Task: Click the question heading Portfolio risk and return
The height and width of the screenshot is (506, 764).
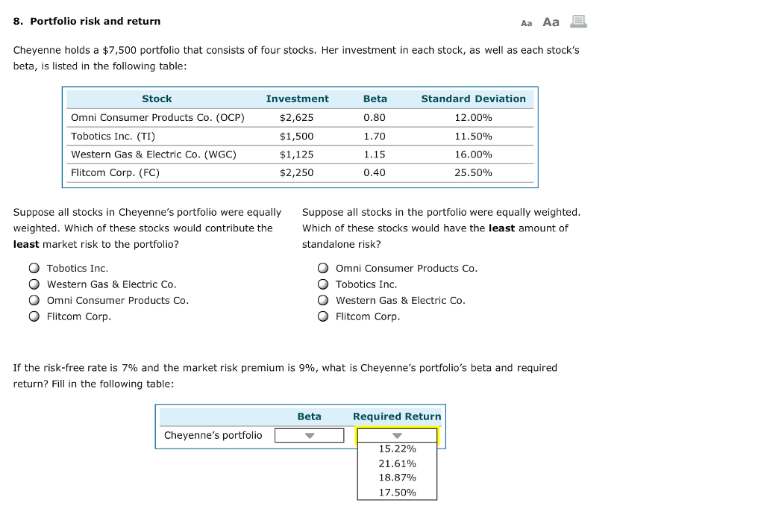Action: (x=85, y=21)
